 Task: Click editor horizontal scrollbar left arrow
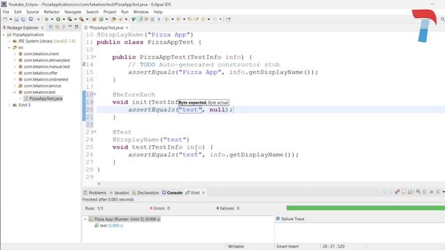coord(99,183)
